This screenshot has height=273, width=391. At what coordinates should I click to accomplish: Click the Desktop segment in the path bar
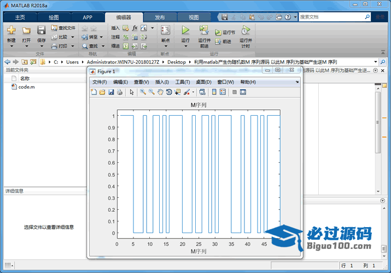[177, 62]
